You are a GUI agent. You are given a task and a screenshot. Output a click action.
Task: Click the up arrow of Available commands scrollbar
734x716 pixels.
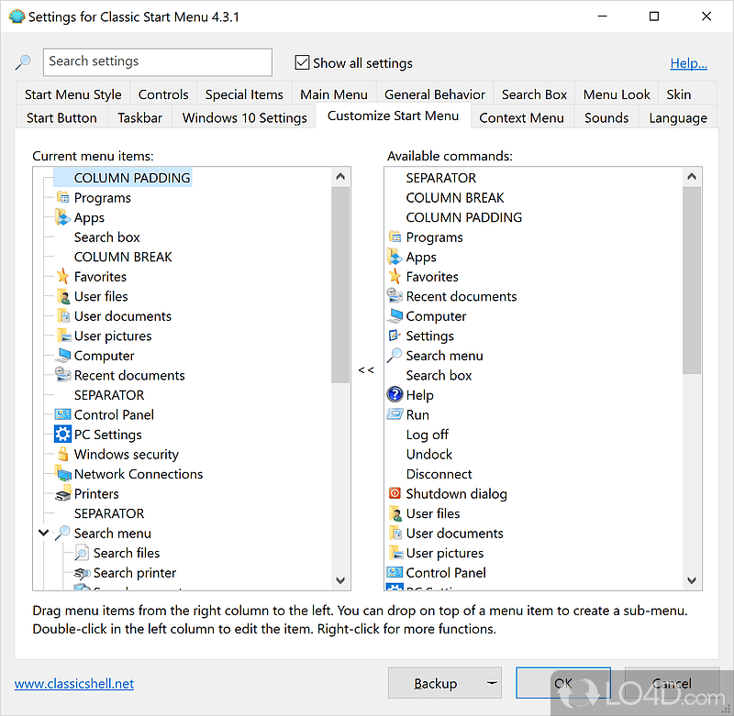click(692, 177)
